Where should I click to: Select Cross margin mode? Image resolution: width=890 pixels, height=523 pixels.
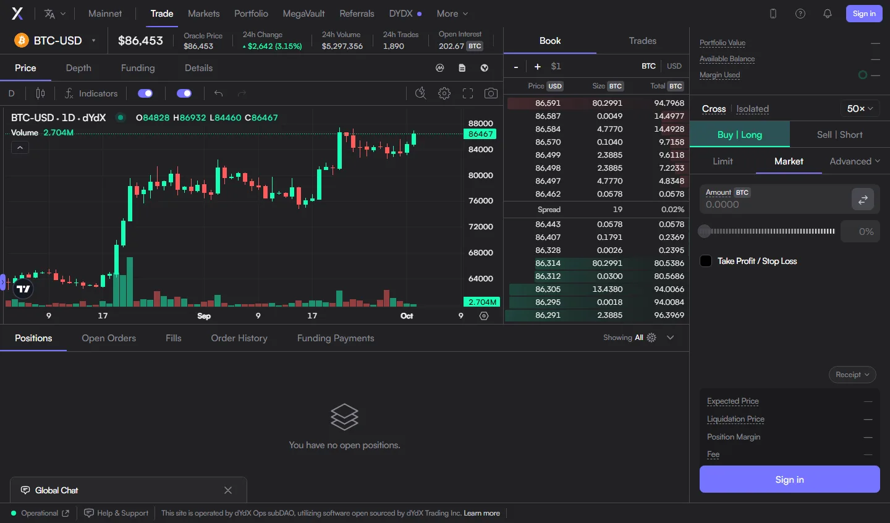click(714, 109)
